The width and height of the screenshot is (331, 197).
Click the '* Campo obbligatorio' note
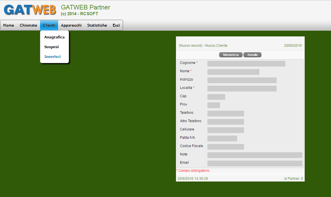click(193, 171)
